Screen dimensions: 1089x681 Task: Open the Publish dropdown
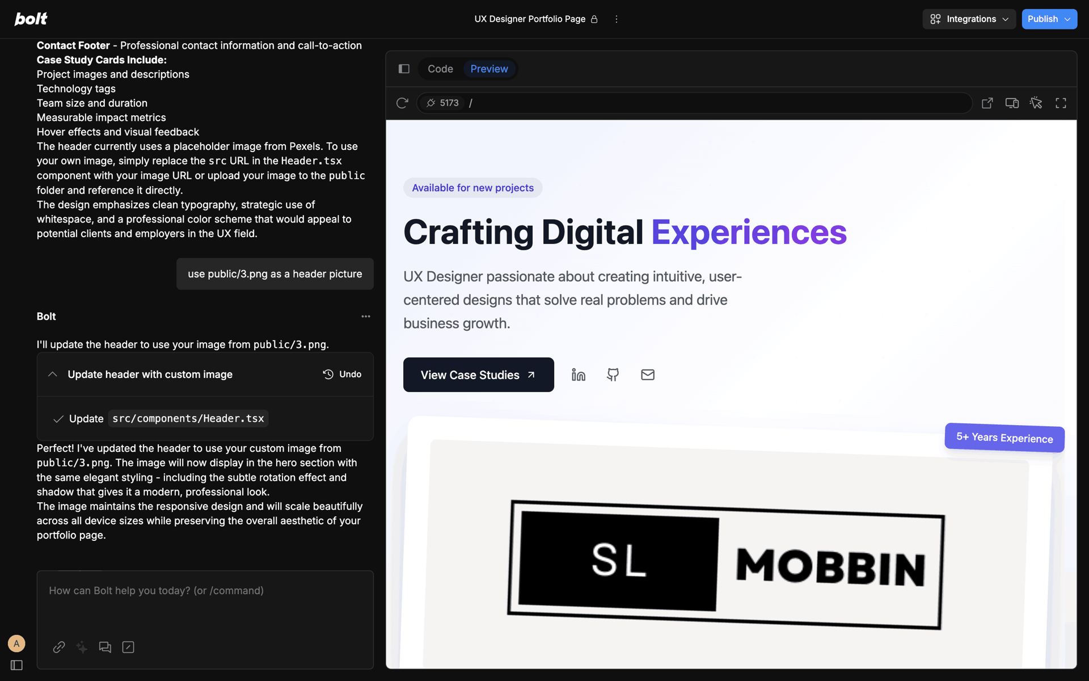[x=1049, y=19]
